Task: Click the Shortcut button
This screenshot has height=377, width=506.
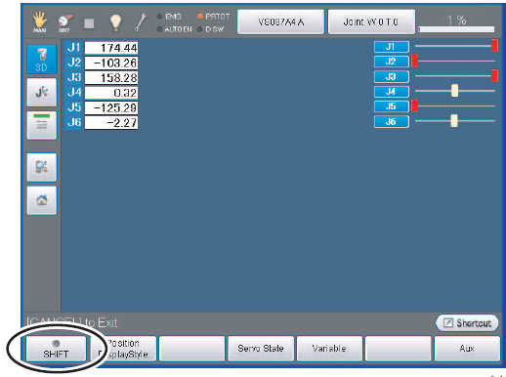Action: 467,323
